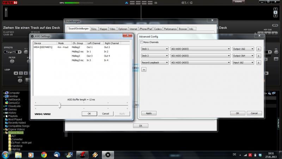
Task: Open the CONFIG button at top
Action: (x=238, y=2)
